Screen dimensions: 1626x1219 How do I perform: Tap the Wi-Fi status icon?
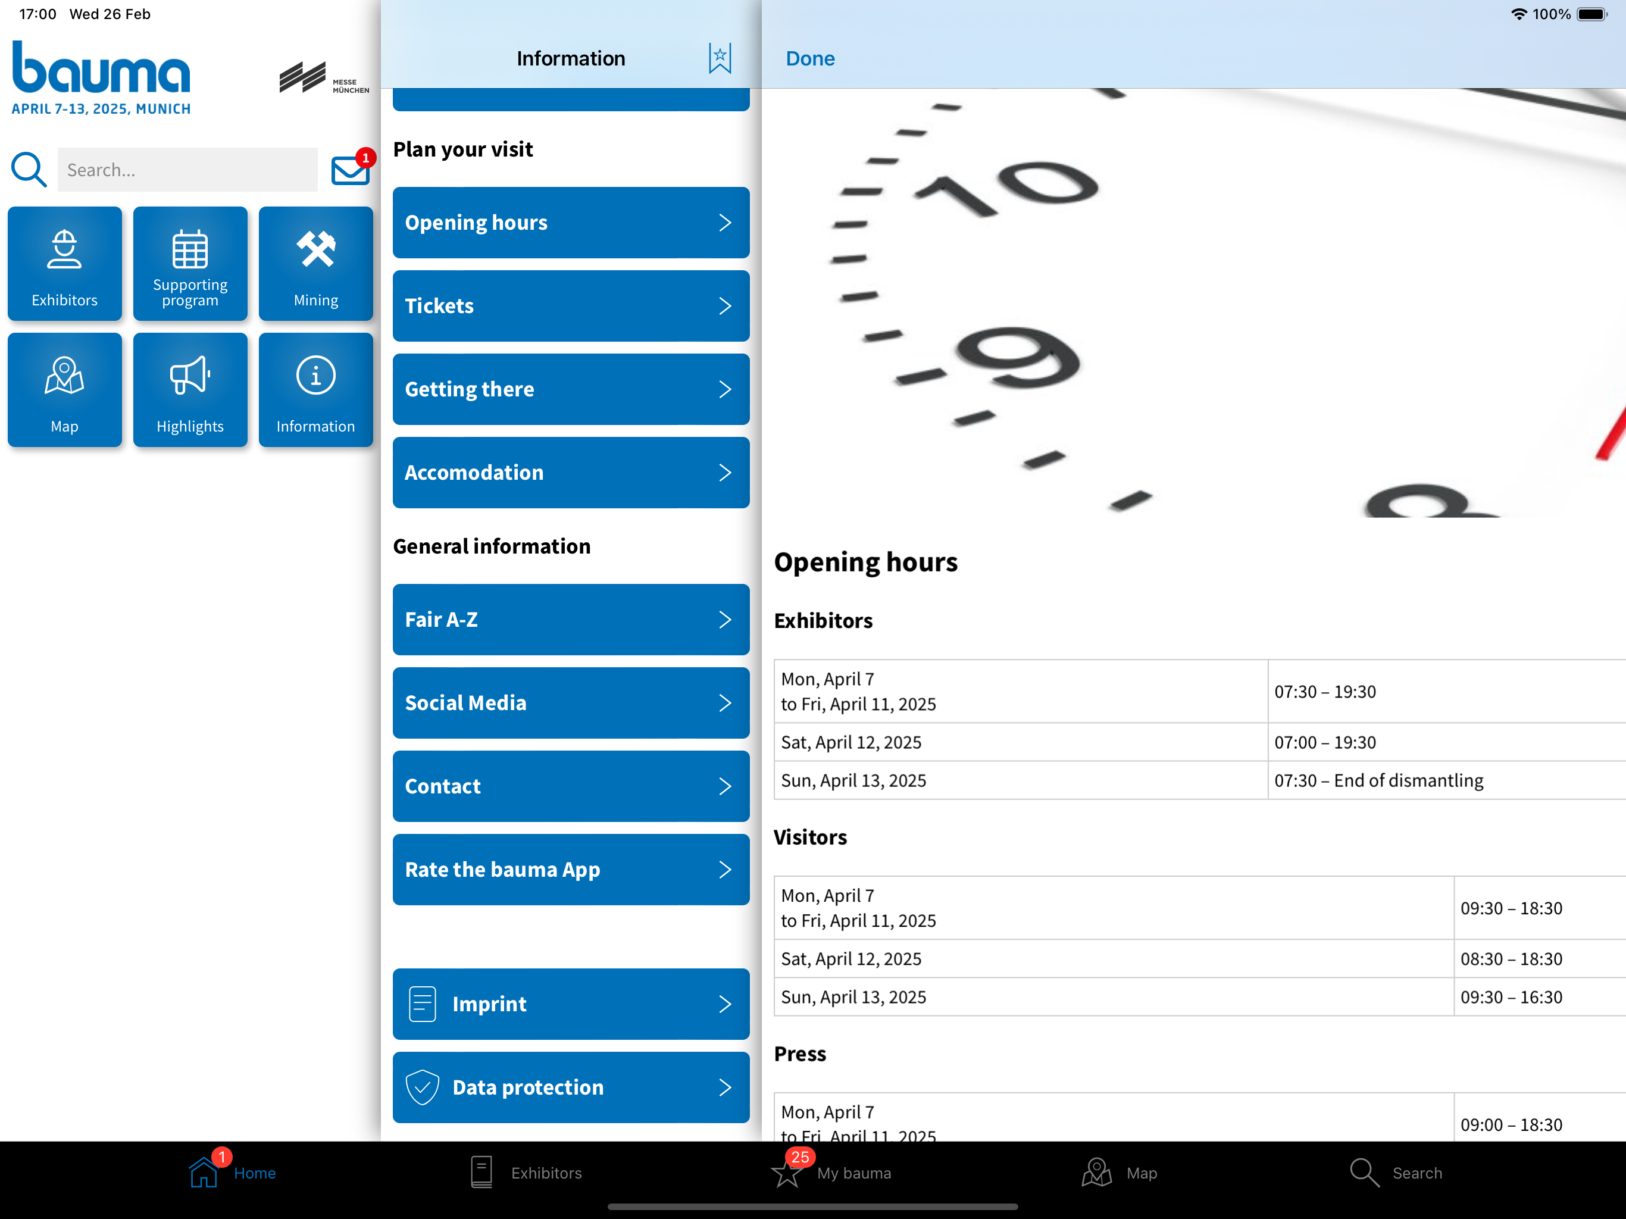click(x=1519, y=14)
